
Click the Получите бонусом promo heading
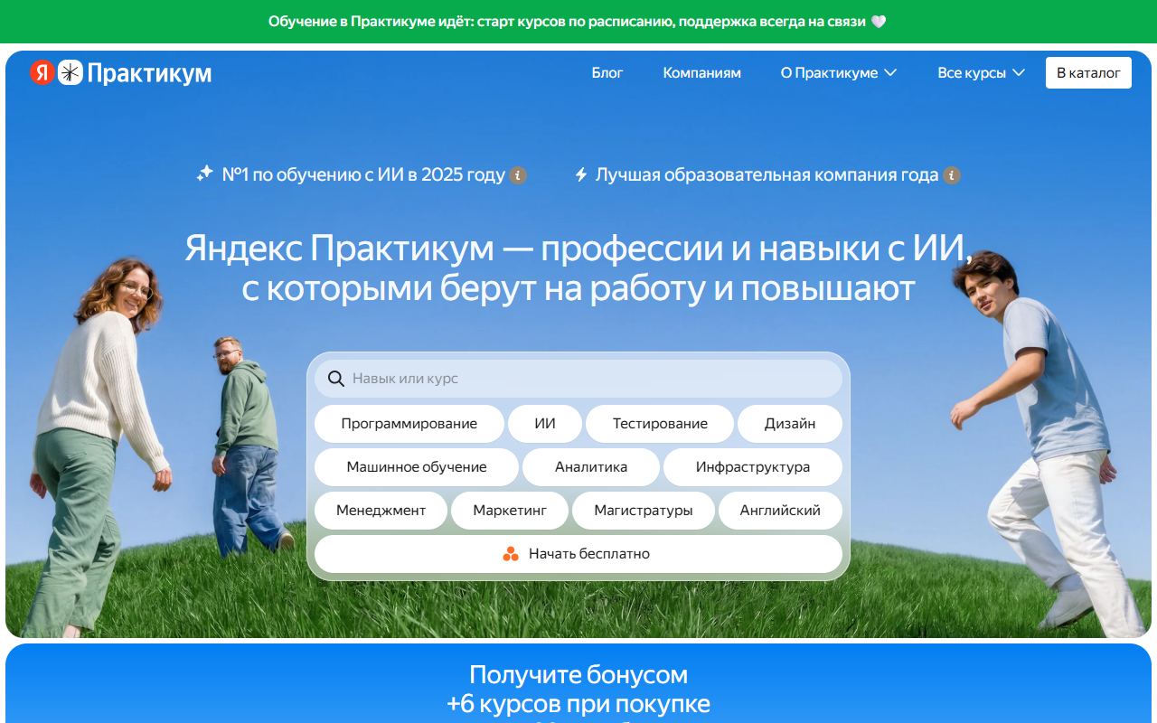pos(578,675)
